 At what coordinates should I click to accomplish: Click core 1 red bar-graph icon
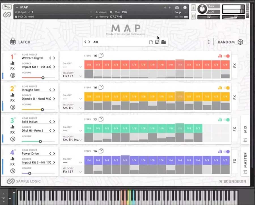[x=220, y=56]
